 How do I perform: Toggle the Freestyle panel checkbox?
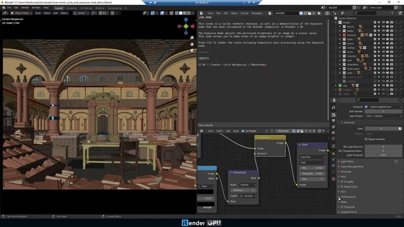point(342,207)
